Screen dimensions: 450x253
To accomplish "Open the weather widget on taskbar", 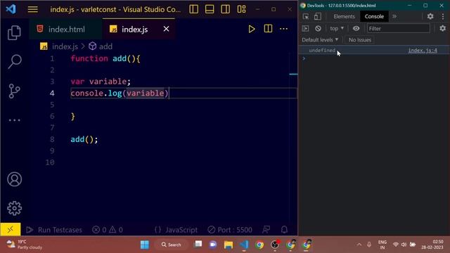I will pyautogui.click(x=25, y=245).
